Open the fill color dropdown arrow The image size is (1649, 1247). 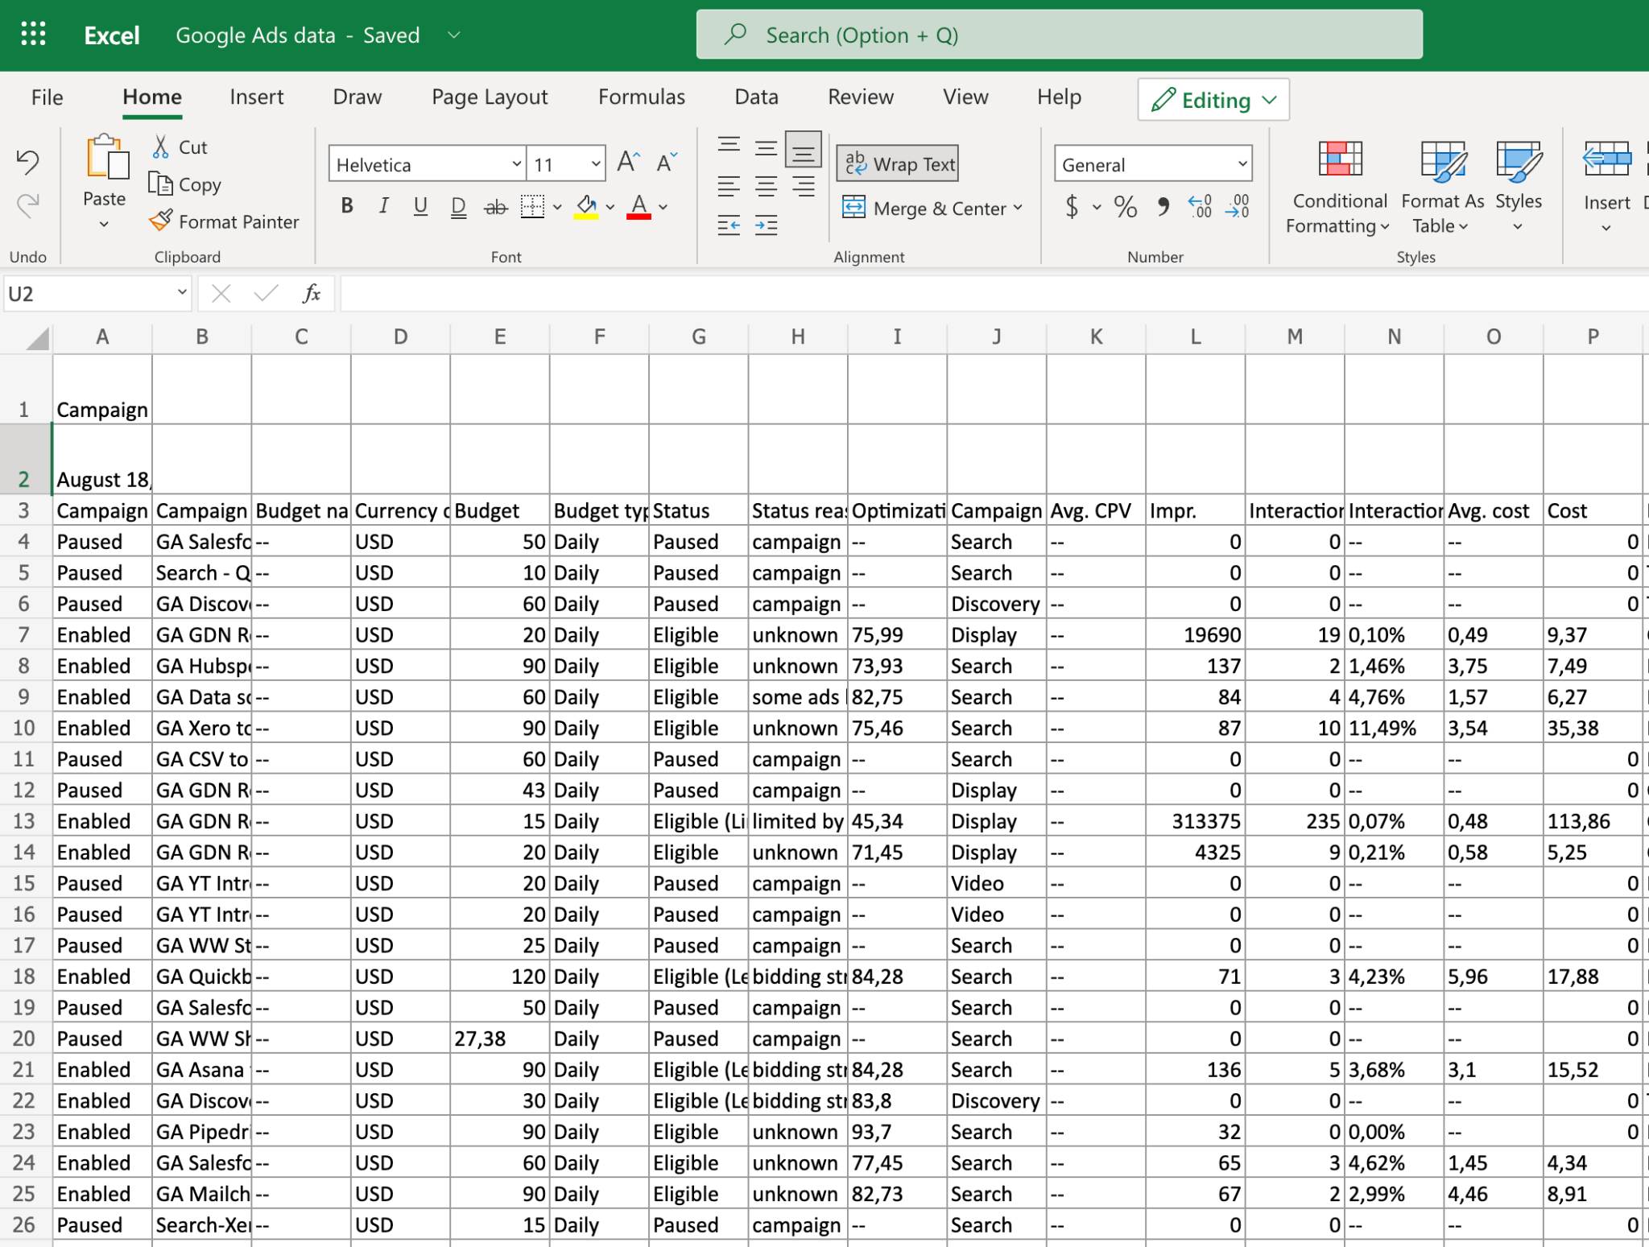(x=610, y=207)
